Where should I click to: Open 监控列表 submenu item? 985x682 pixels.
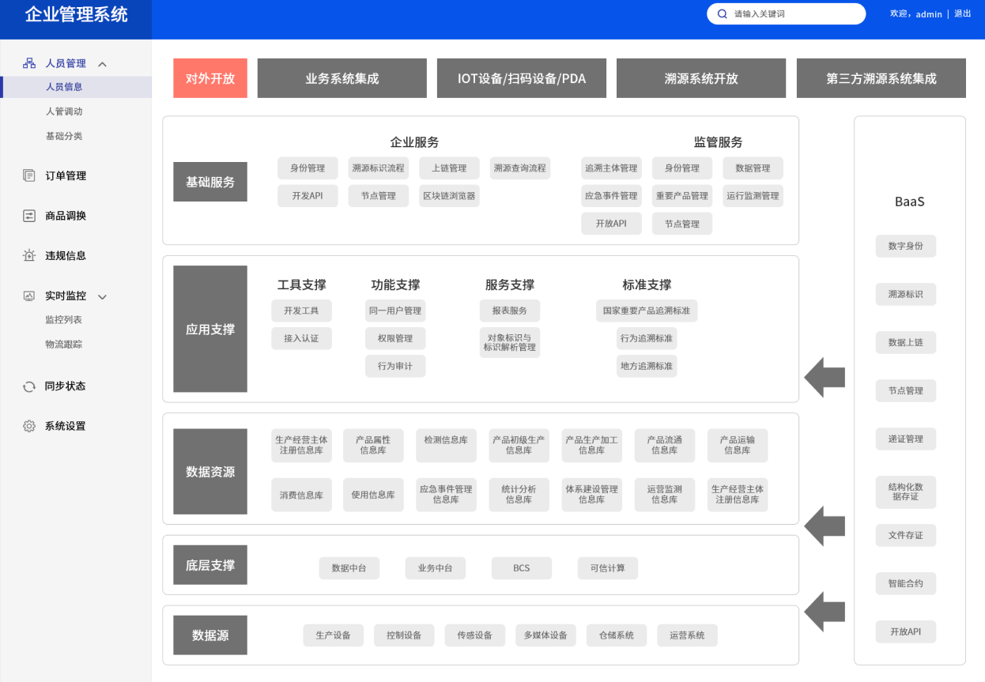64,320
